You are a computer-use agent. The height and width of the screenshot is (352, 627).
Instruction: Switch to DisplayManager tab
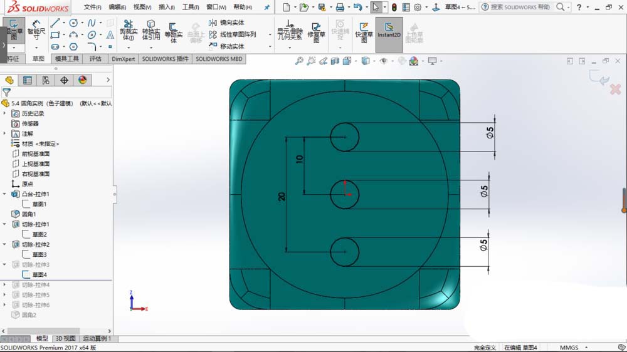[82, 80]
